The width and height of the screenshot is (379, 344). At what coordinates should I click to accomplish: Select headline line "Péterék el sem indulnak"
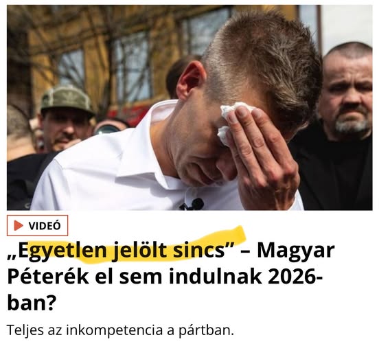tap(135, 277)
